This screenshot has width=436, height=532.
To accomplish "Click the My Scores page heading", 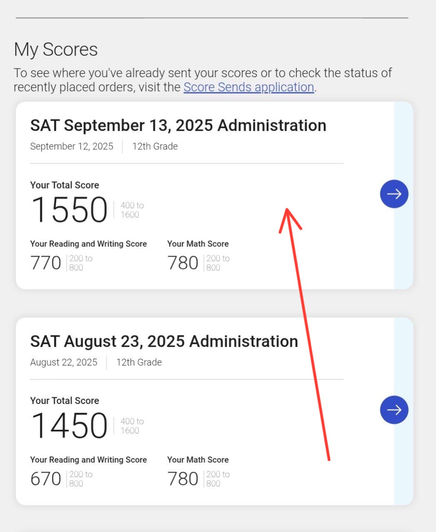I will coord(56,49).
